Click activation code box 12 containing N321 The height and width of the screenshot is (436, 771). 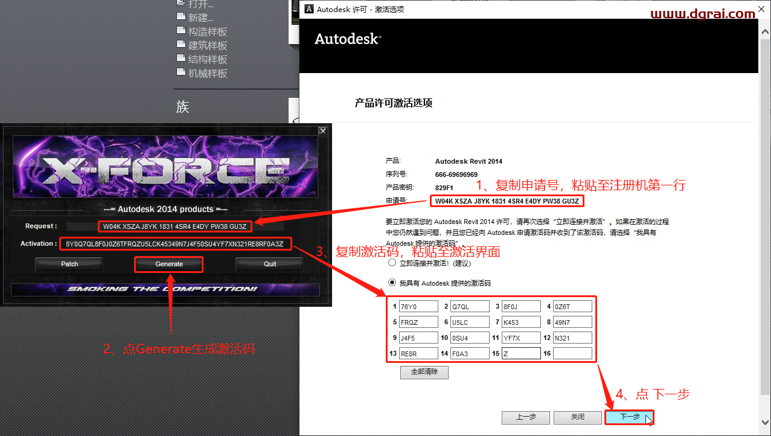(573, 338)
